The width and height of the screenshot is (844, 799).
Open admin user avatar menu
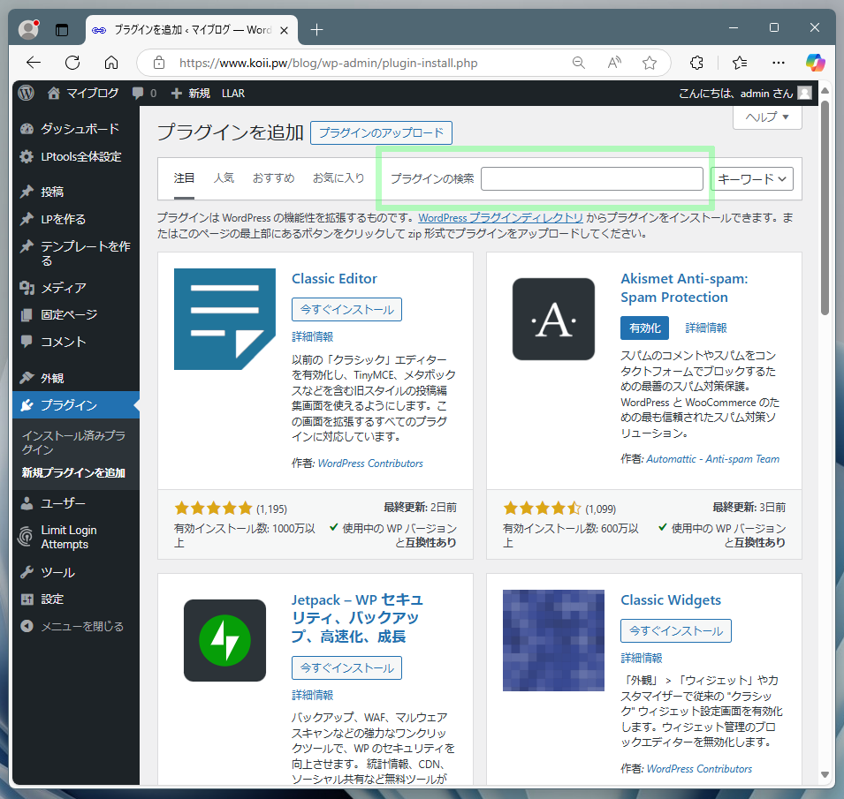coord(804,93)
